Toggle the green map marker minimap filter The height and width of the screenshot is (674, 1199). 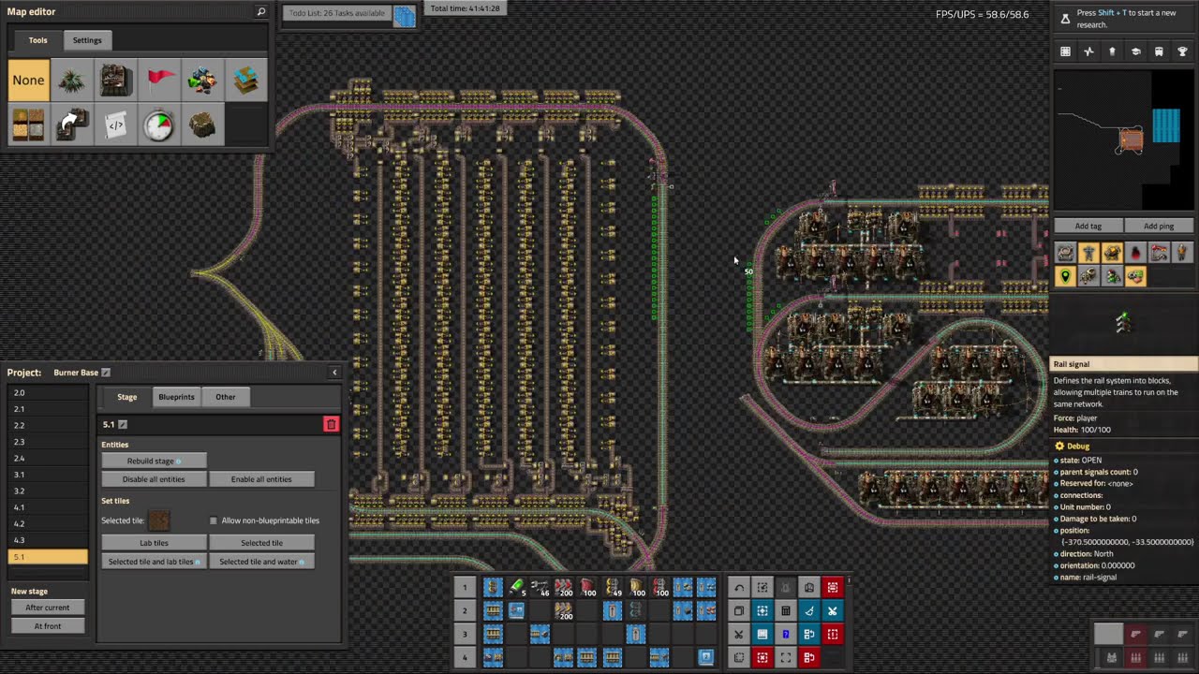tap(1065, 276)
